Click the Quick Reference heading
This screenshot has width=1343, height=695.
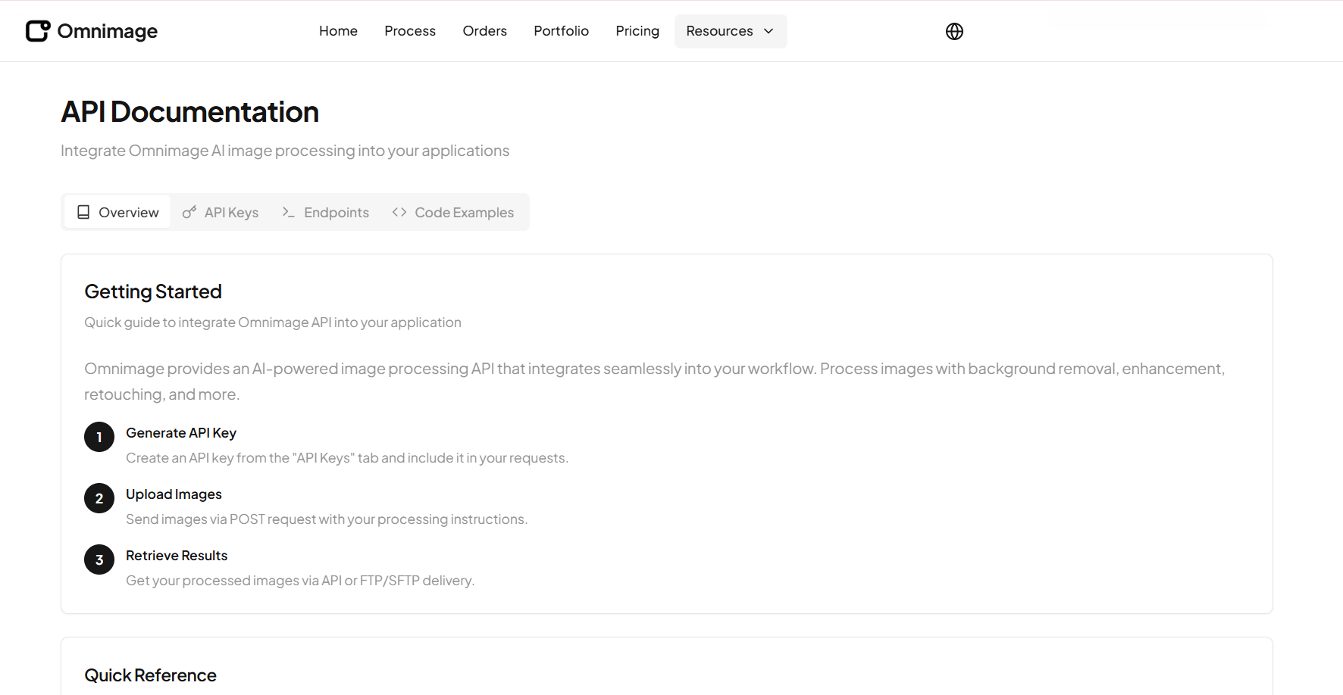[x=150, y=675]
